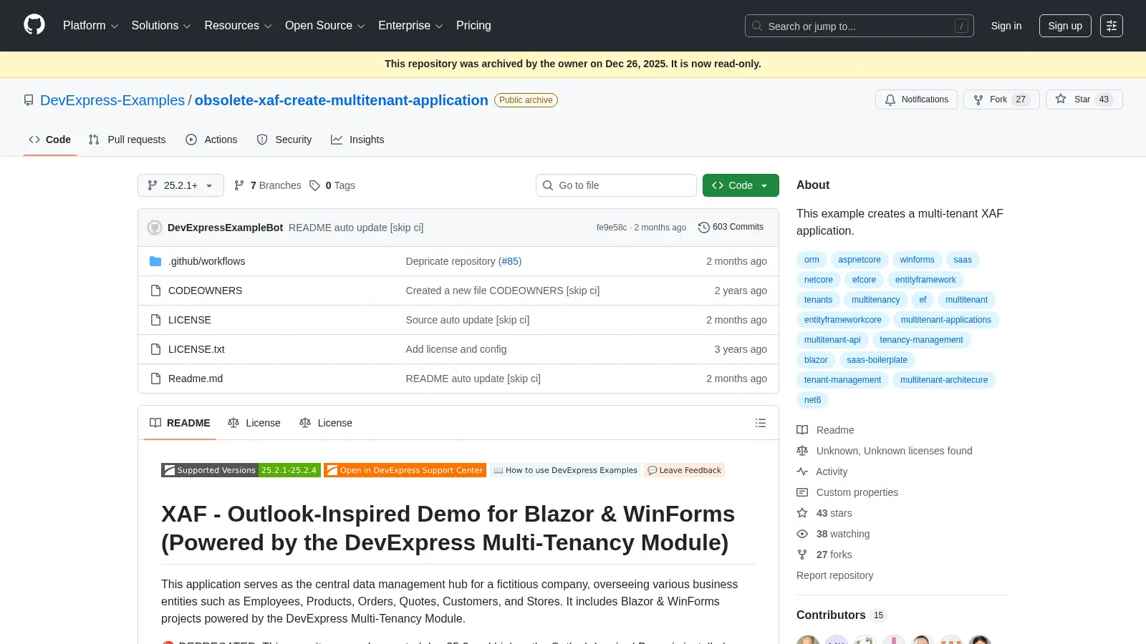Screen dimensions: 1146x644
Task: Open the #85 pull request link
Action: 510,261
